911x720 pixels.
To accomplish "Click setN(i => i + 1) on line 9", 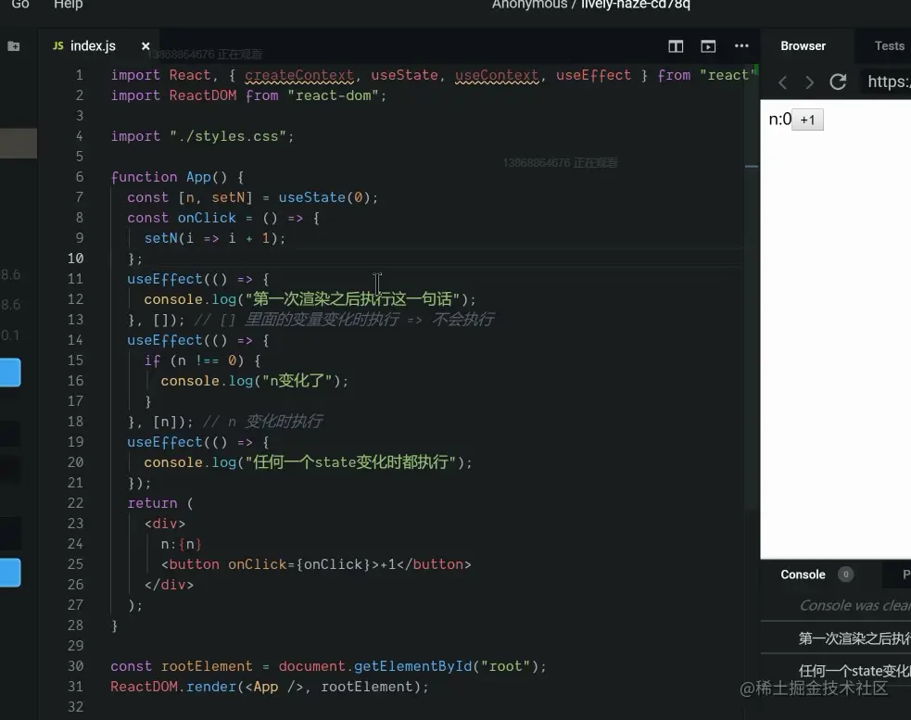I will (211, 238).
